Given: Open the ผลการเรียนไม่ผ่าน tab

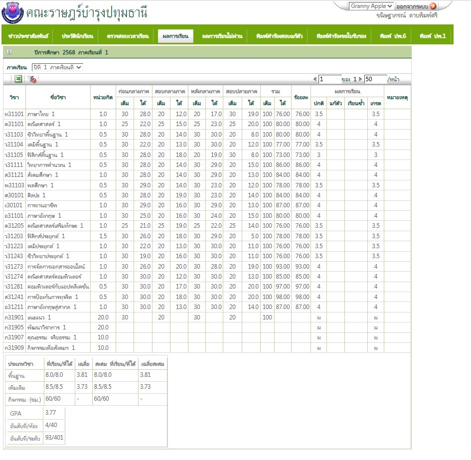Looking at the screenshot, I should pyautogui.click(x=222, y=36).
